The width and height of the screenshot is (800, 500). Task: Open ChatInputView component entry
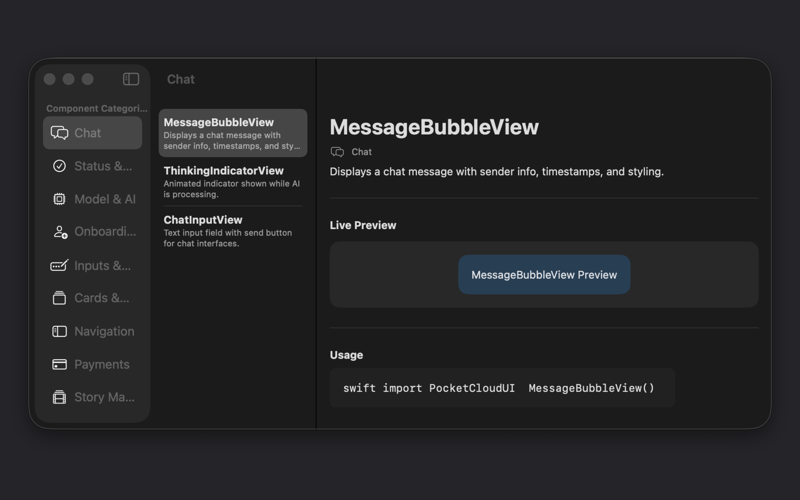pyautogui.click(x=233, y=231)
